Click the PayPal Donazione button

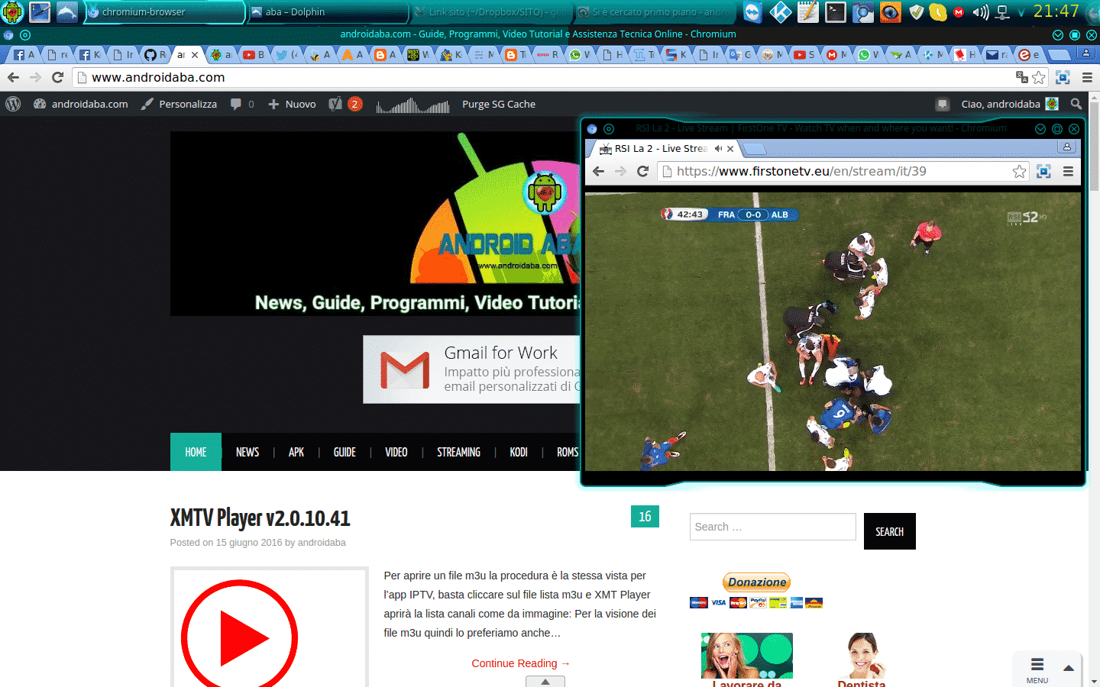point(756,582)
